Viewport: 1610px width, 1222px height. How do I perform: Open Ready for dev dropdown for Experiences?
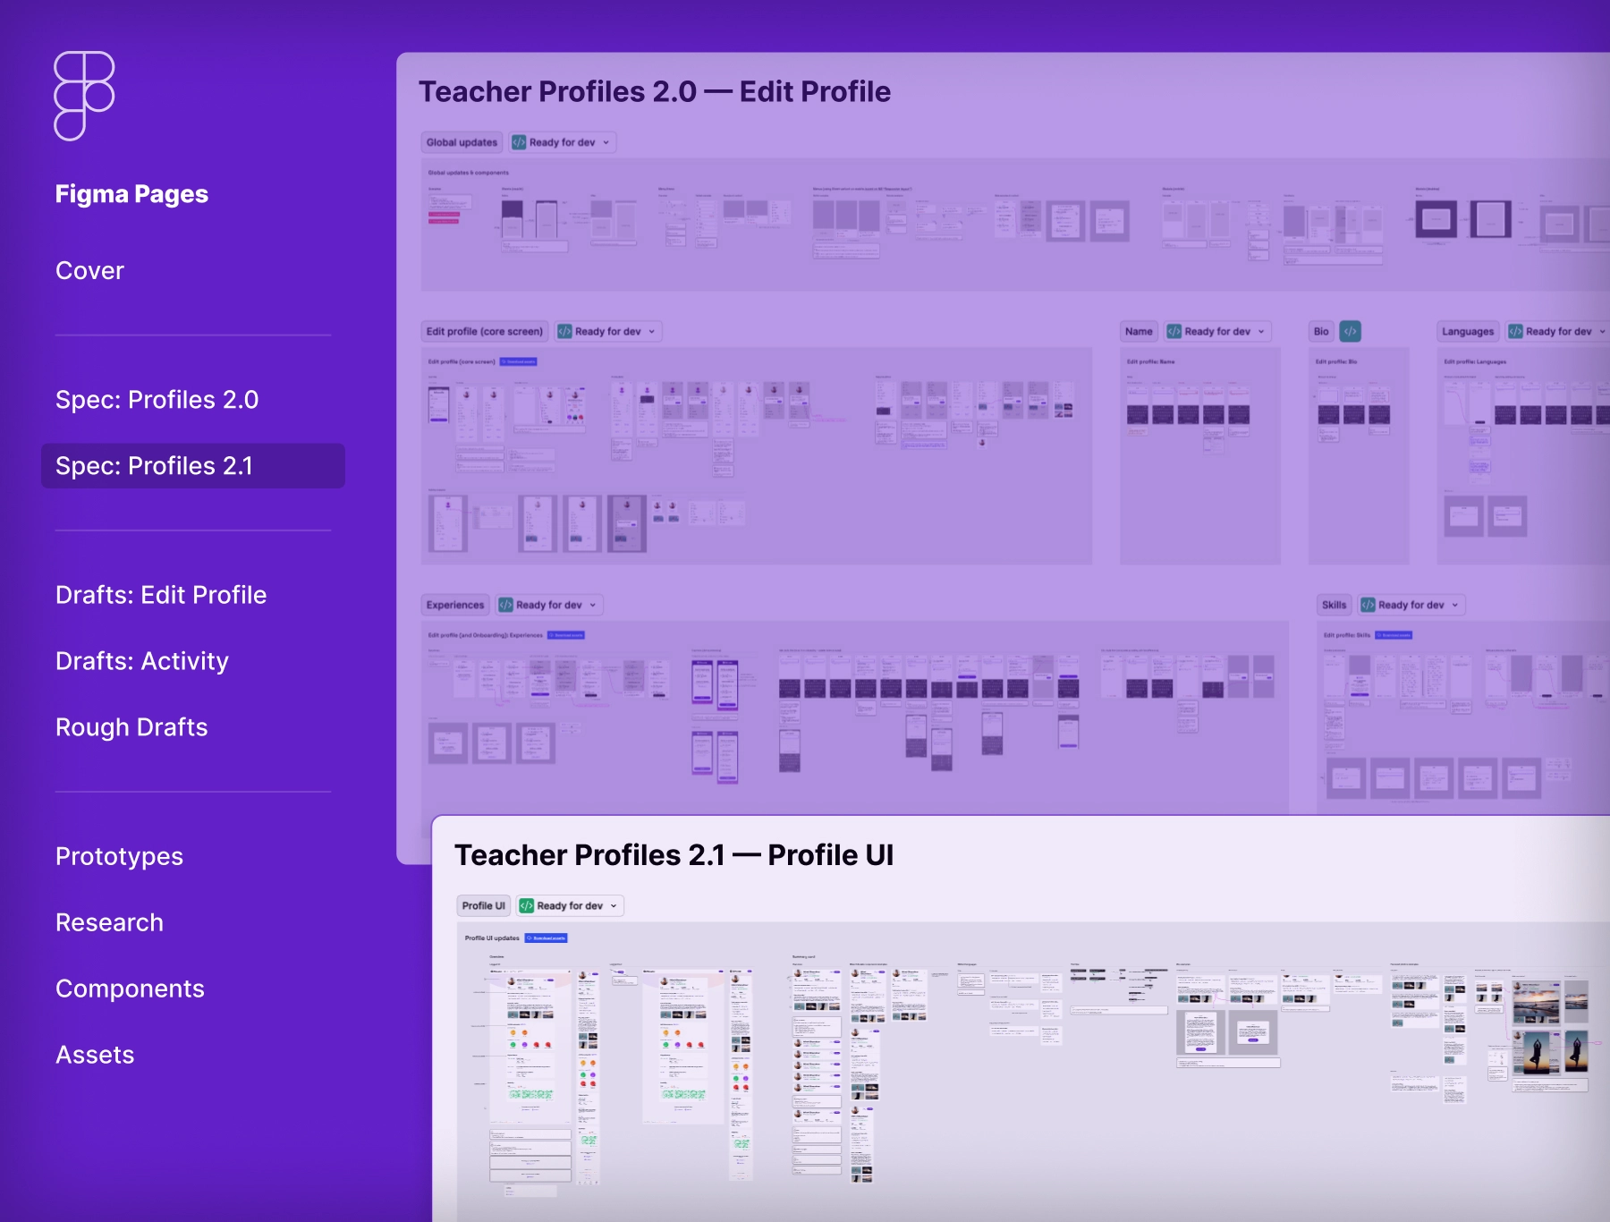pos(592,605)
